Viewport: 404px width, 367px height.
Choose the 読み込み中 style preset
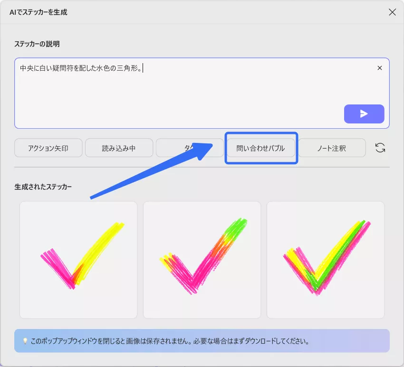(119, 148)
